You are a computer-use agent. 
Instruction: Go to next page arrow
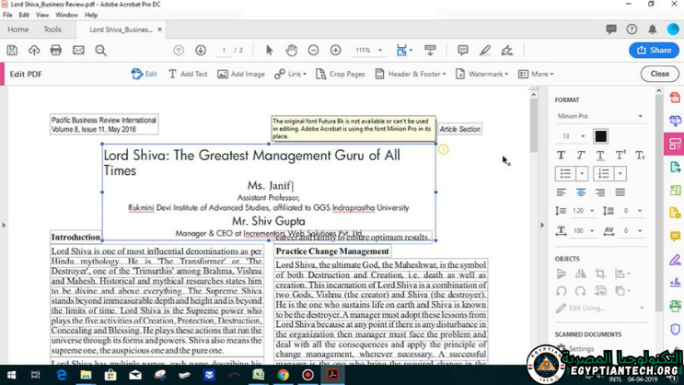(201, 51)
